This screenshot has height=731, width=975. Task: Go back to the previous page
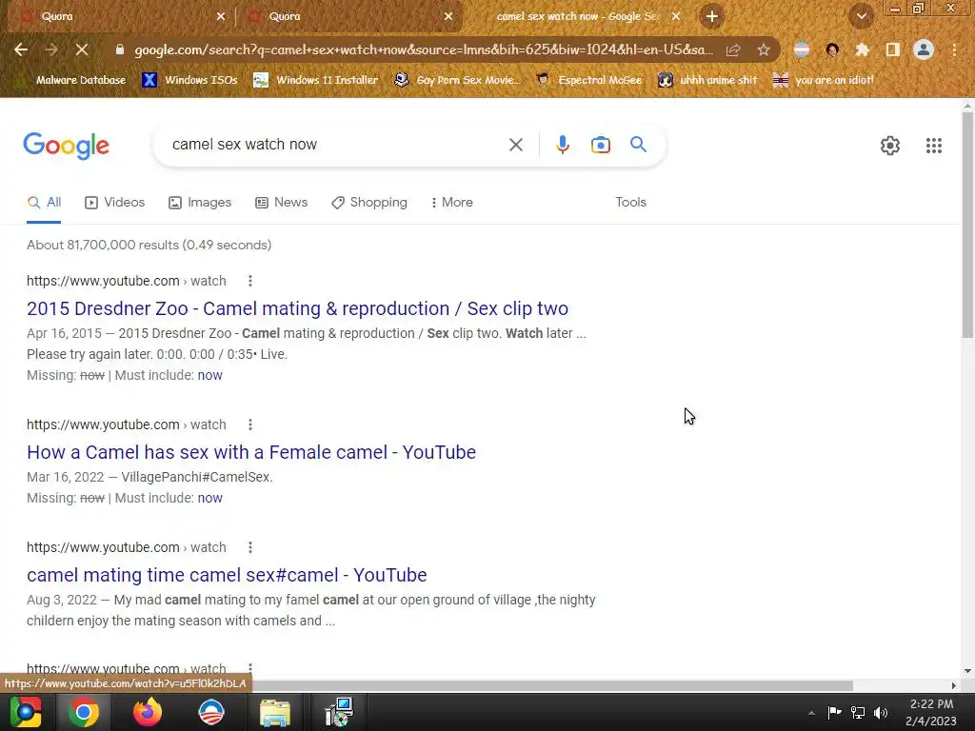21,49
